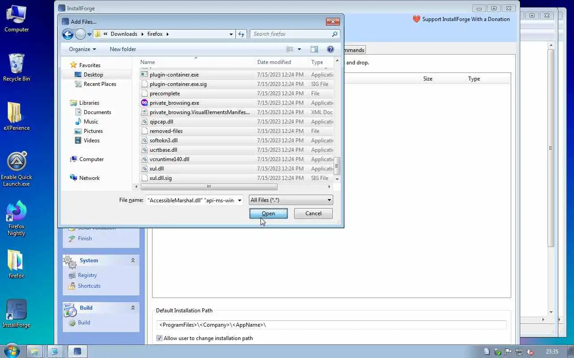Click the refresh button beside address bar
The width and height of the screenshot is (574, 358).
241,34
